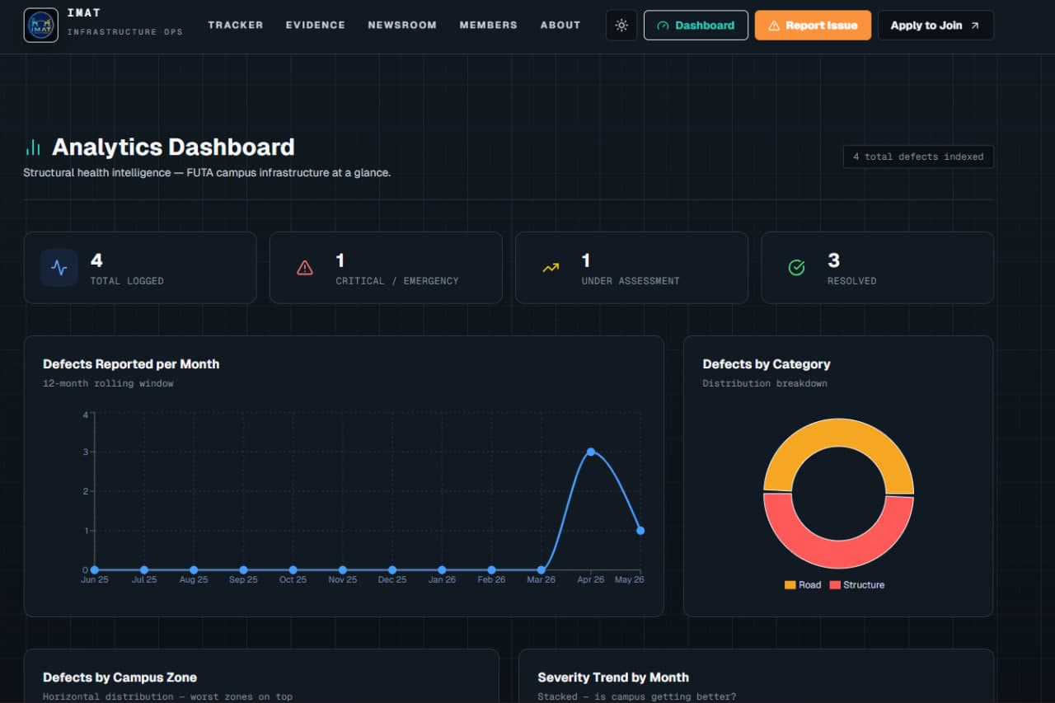Click the 'TOTAL LOGGED' label
This screenshot has height=703, width=1055.
(x=127, y=281)
